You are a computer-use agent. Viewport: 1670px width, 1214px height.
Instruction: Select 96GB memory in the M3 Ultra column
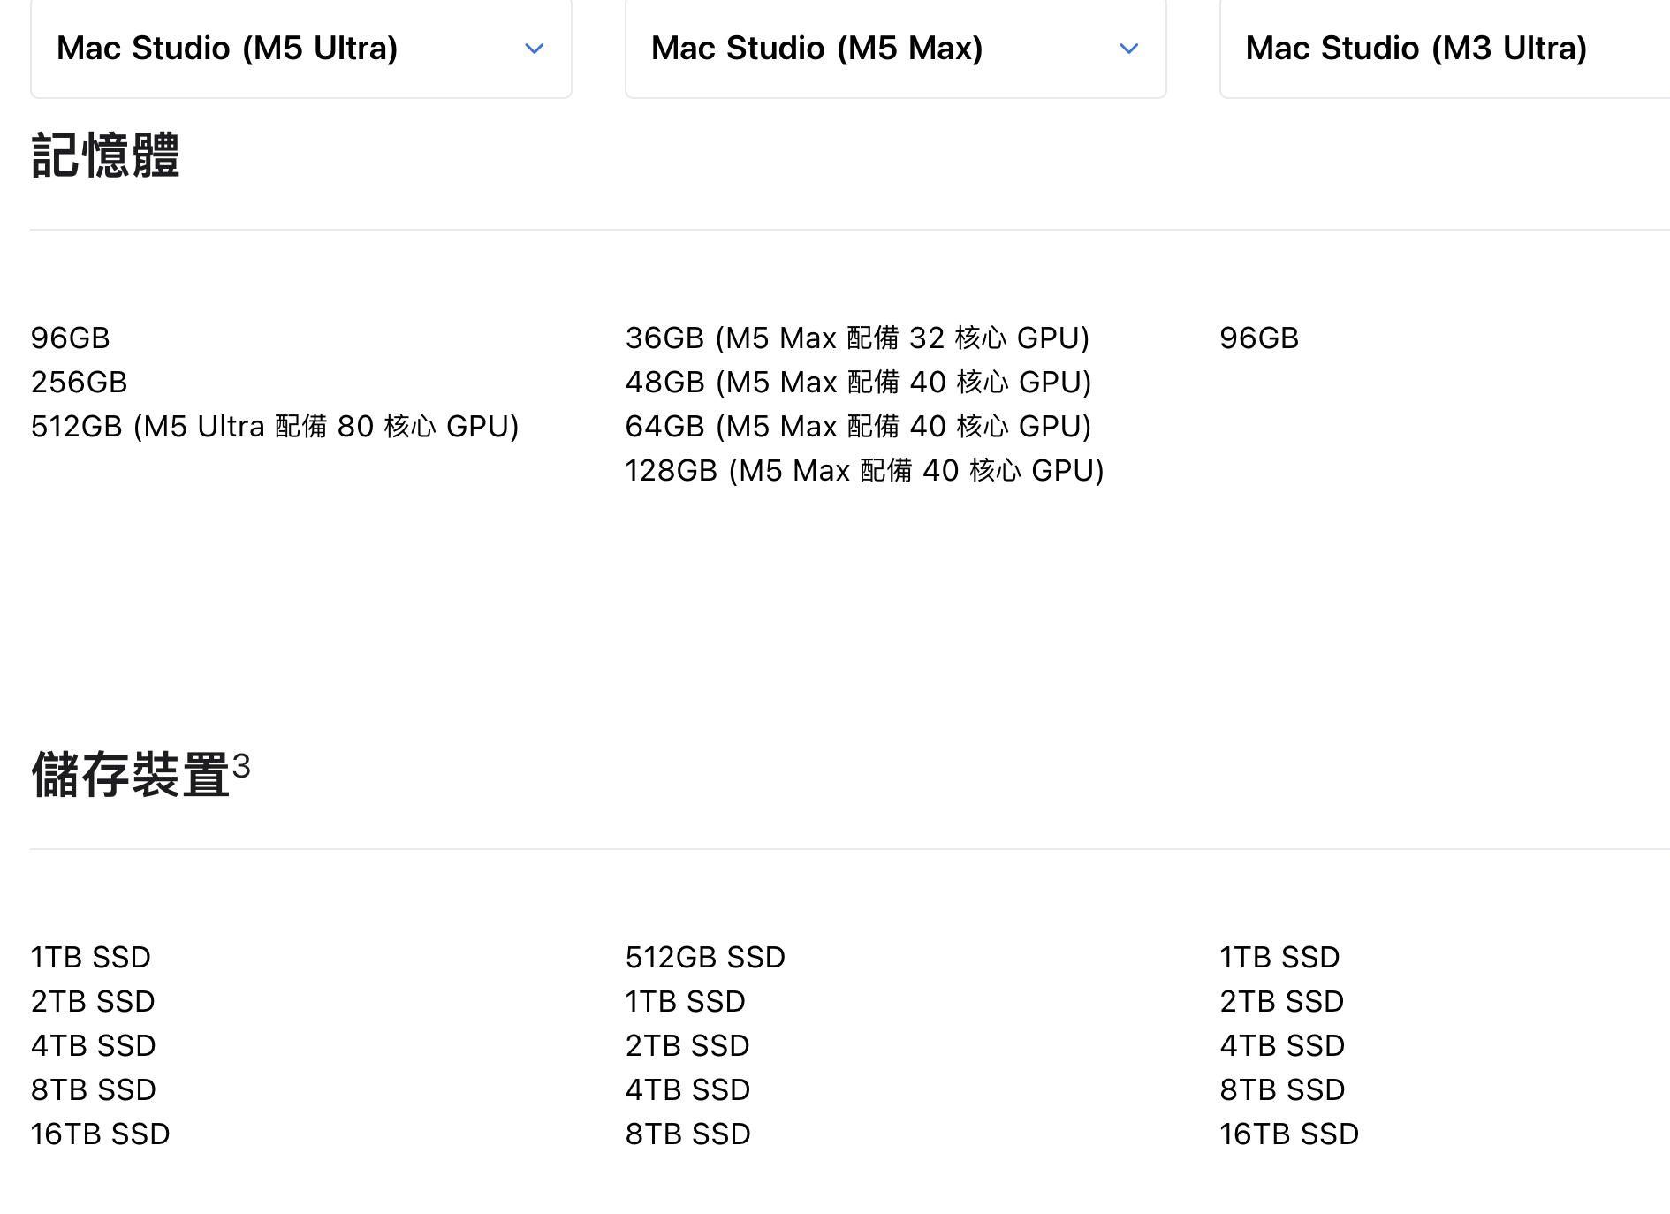(1260, 338)
